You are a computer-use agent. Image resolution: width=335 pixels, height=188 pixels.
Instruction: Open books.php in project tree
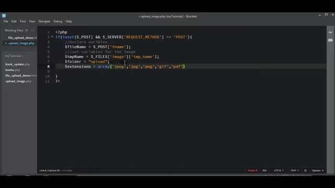(x=13, y=70)
